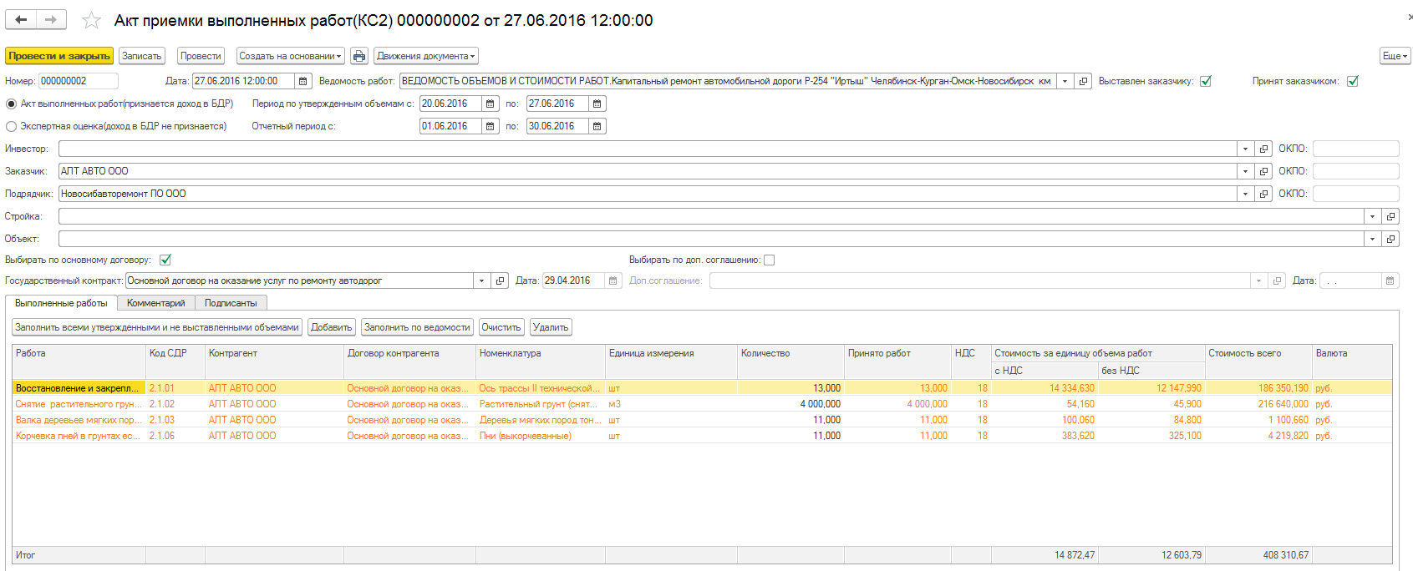Click the Пни (выкорчеванные) nomenclature cell

click(x=541, y=436)
